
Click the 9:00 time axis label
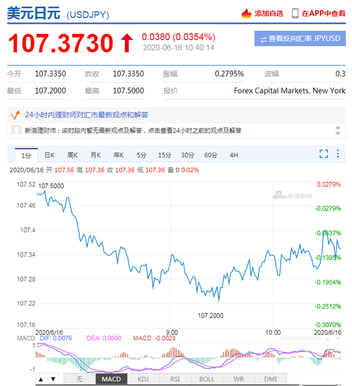click(172, 333)
